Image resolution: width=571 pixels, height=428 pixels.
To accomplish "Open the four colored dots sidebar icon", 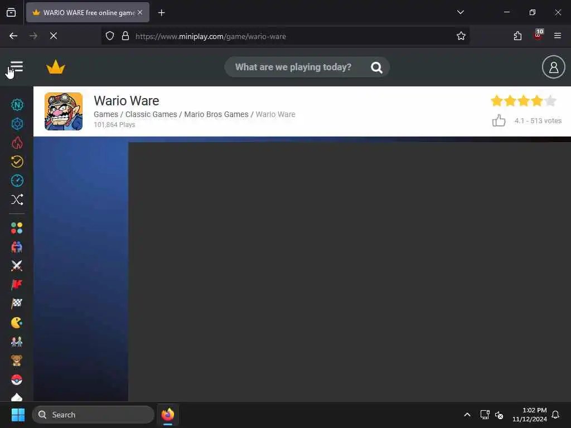I will 17,228.
